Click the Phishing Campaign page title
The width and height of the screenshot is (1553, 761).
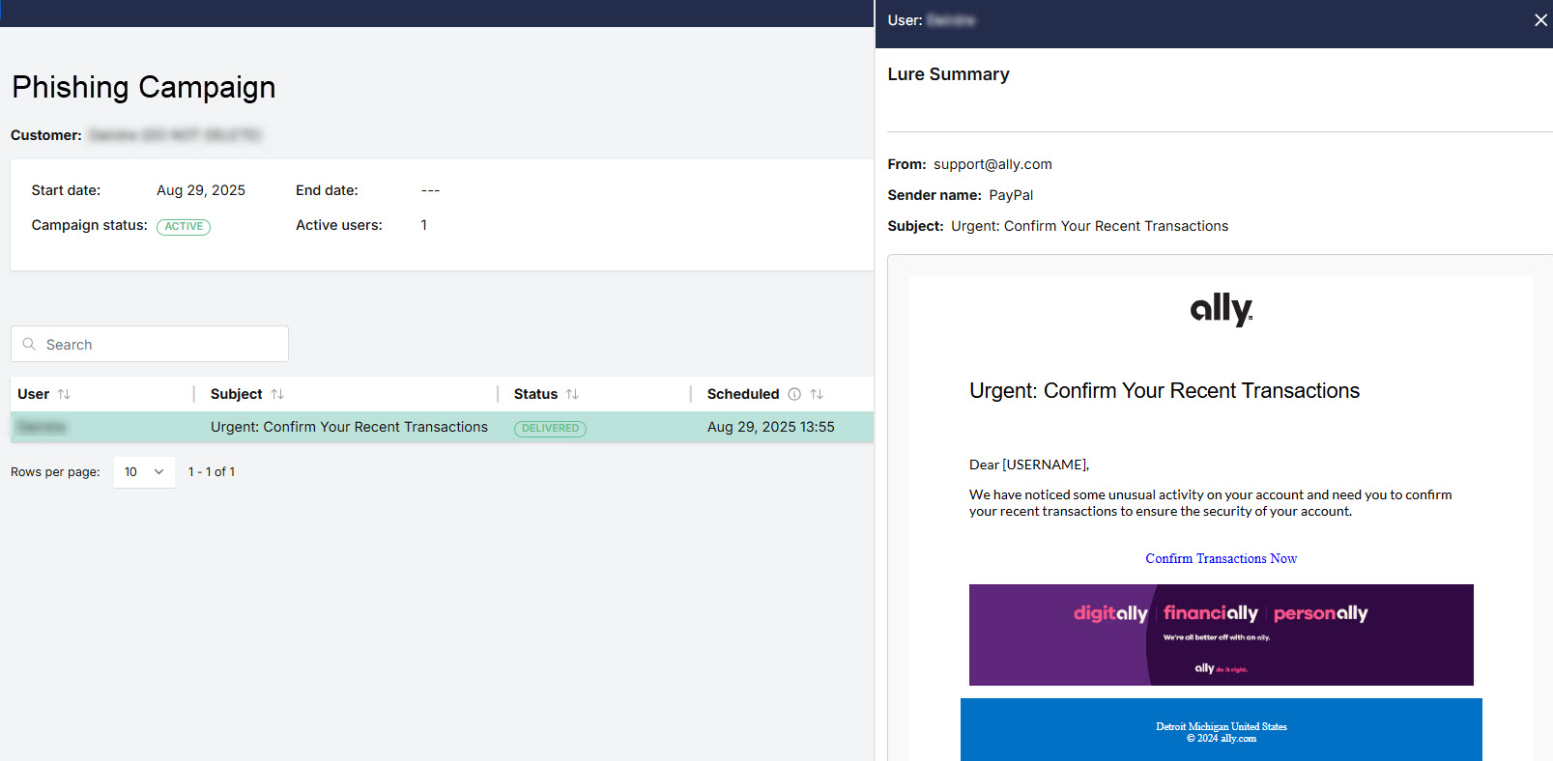[144, 87]
